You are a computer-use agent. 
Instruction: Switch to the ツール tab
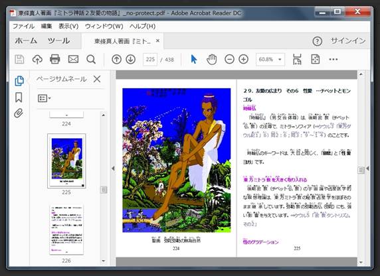tap(59, 40)
